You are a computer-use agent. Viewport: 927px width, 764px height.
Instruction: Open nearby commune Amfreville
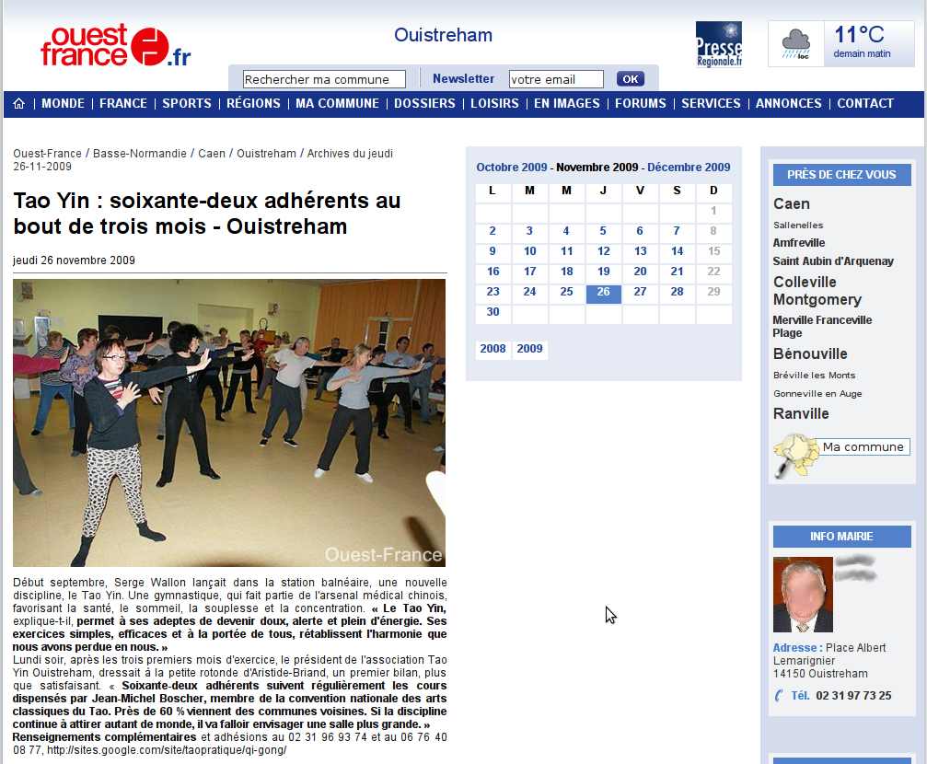tap(799, 243)
